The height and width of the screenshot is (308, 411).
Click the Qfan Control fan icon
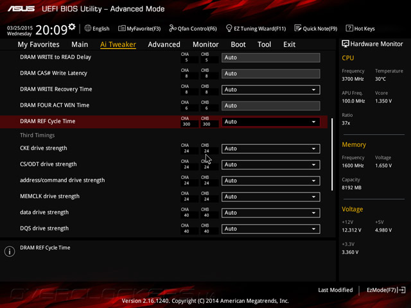pos(173,28)
